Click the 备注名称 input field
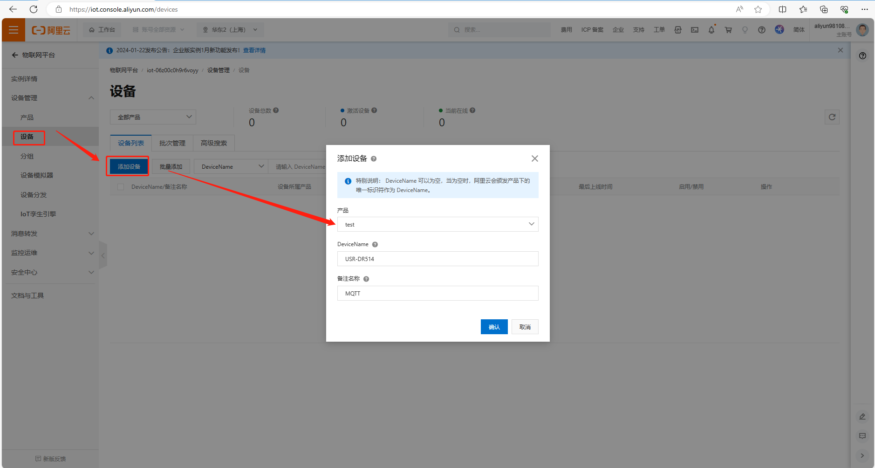The height and width of the screenshot is (468, 875). pos(437,293)
